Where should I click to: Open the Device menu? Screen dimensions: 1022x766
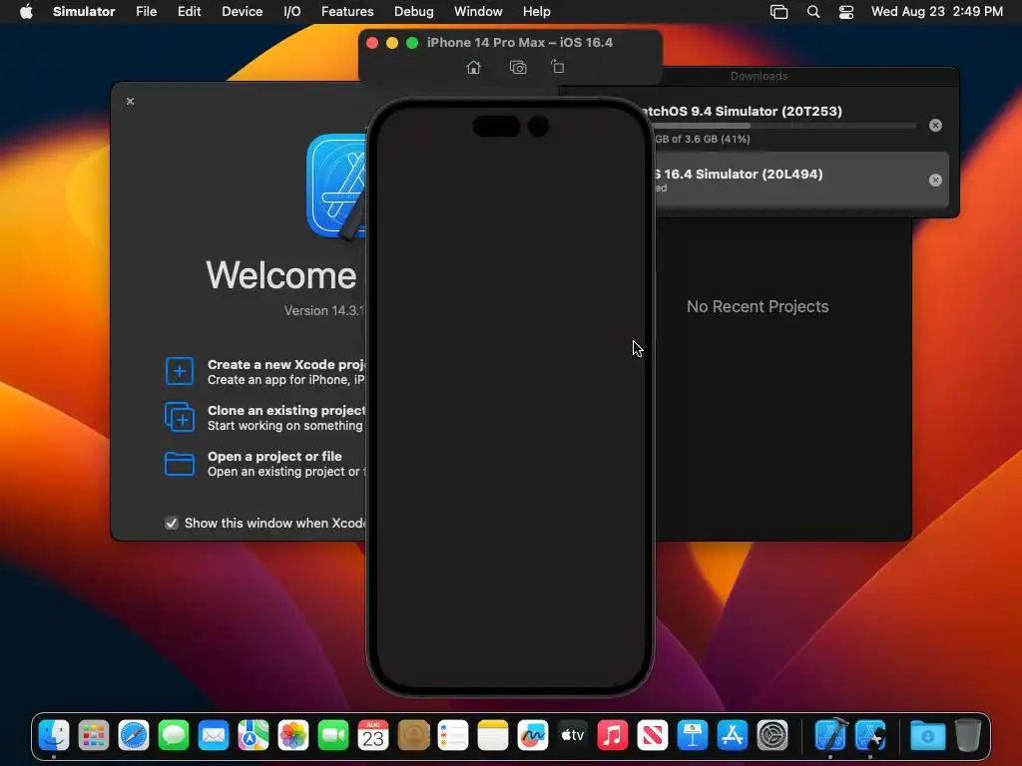tap(242, 12)
